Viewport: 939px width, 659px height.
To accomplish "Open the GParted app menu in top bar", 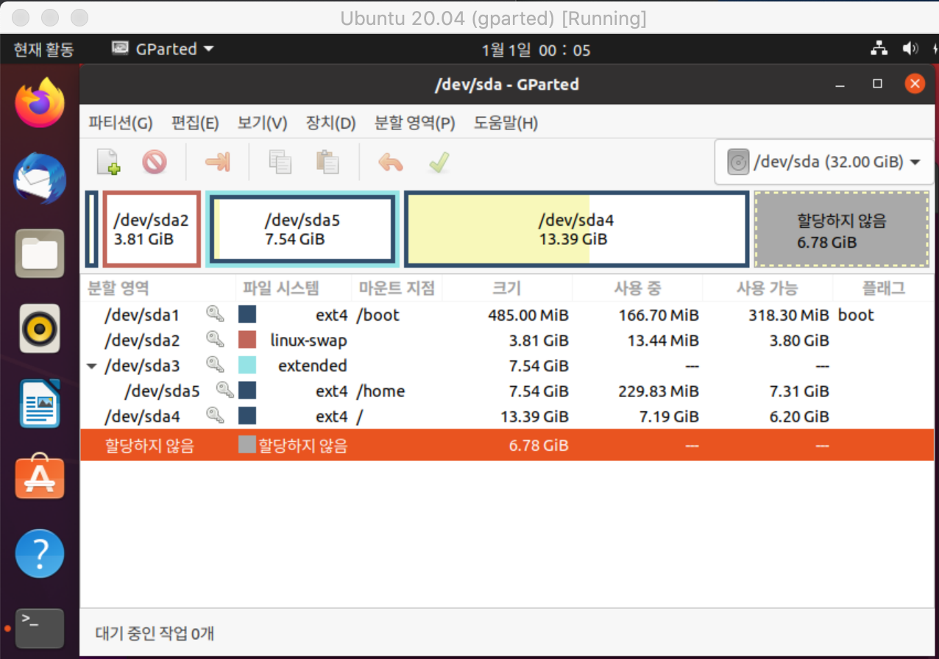I will click(163, 49).
